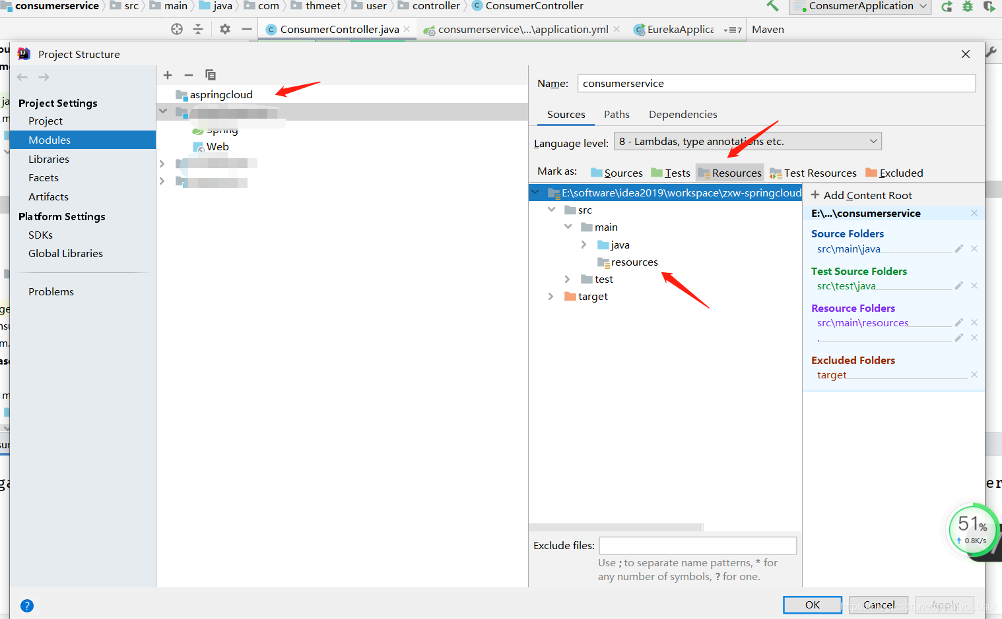Image resolution: width=1002 pixels, height=619 pixels.
Task: Click the edit pencil icon beside src\main\java
Action: [958, 249]
